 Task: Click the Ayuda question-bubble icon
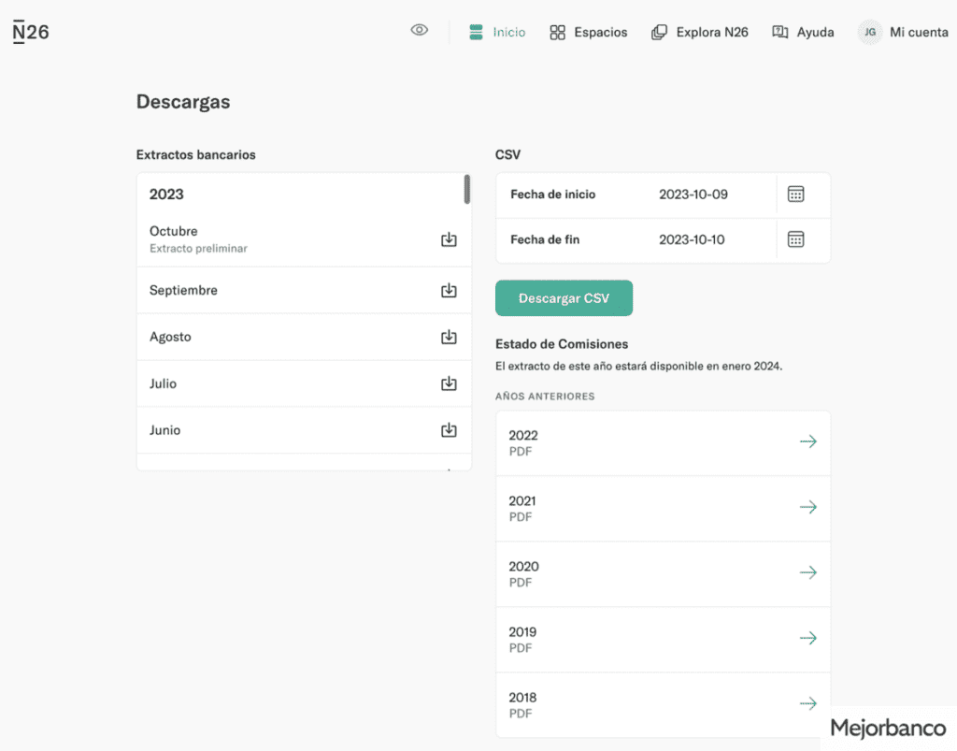pos(780,32)
